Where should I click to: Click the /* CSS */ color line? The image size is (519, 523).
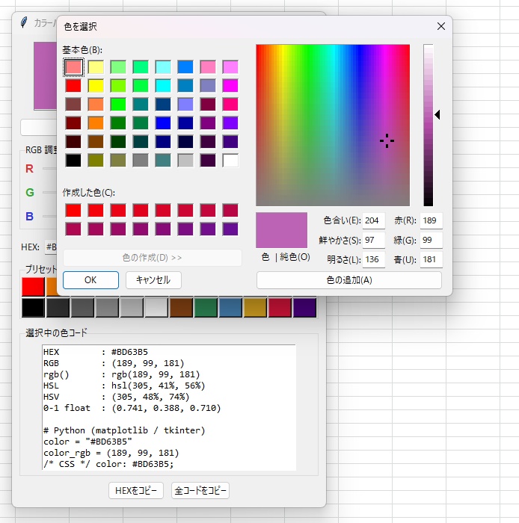pos(108,464)
